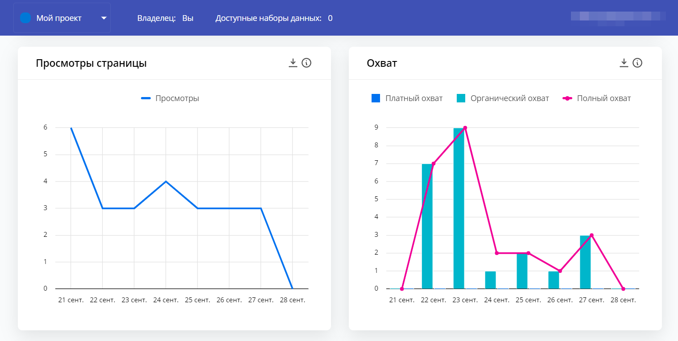The width and height of the screenshot is (678, 341).
Task: Download the Просмотры страницы chart
Action: coord(293,63)
